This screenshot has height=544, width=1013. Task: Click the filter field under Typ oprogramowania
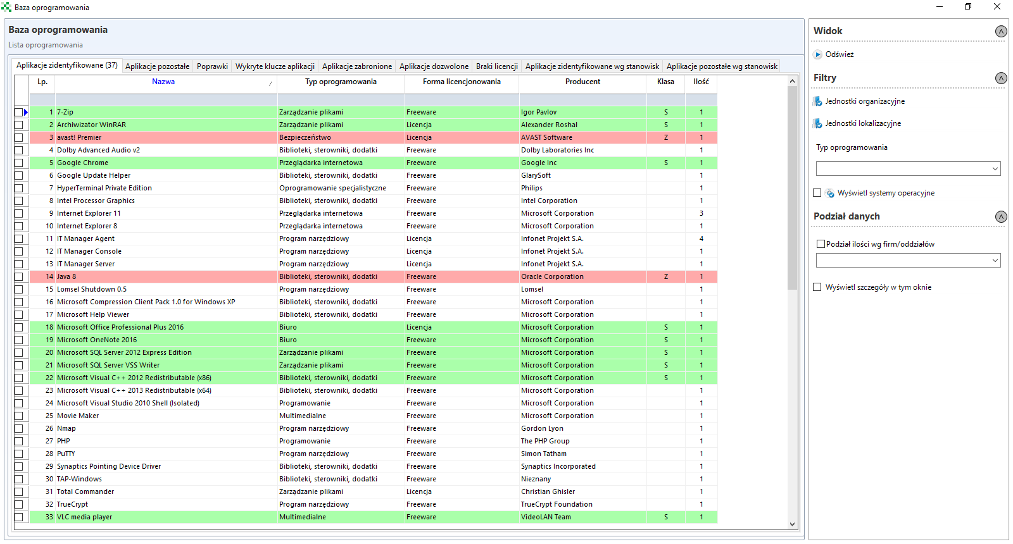[x=341, y=100]
